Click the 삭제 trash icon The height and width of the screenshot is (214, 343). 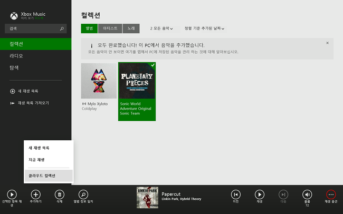coord(60,194)
